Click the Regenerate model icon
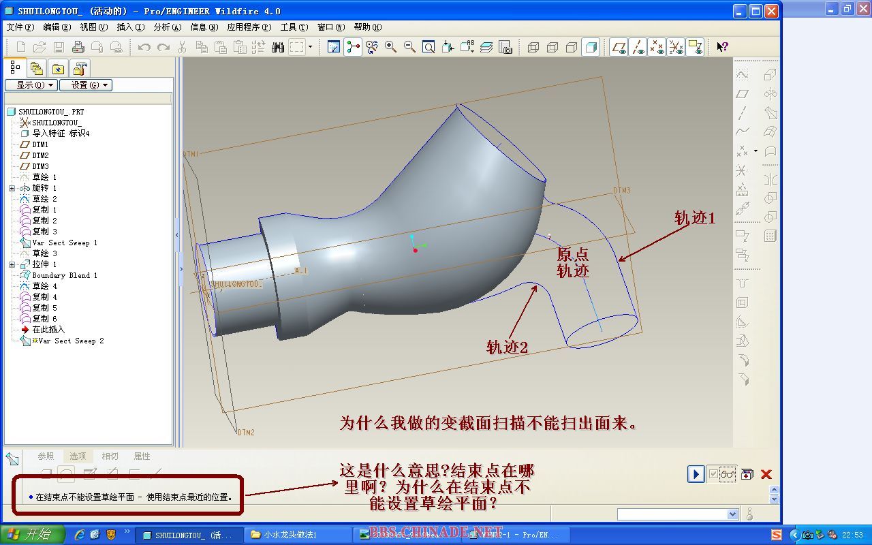872x545 pixels. 258,47
